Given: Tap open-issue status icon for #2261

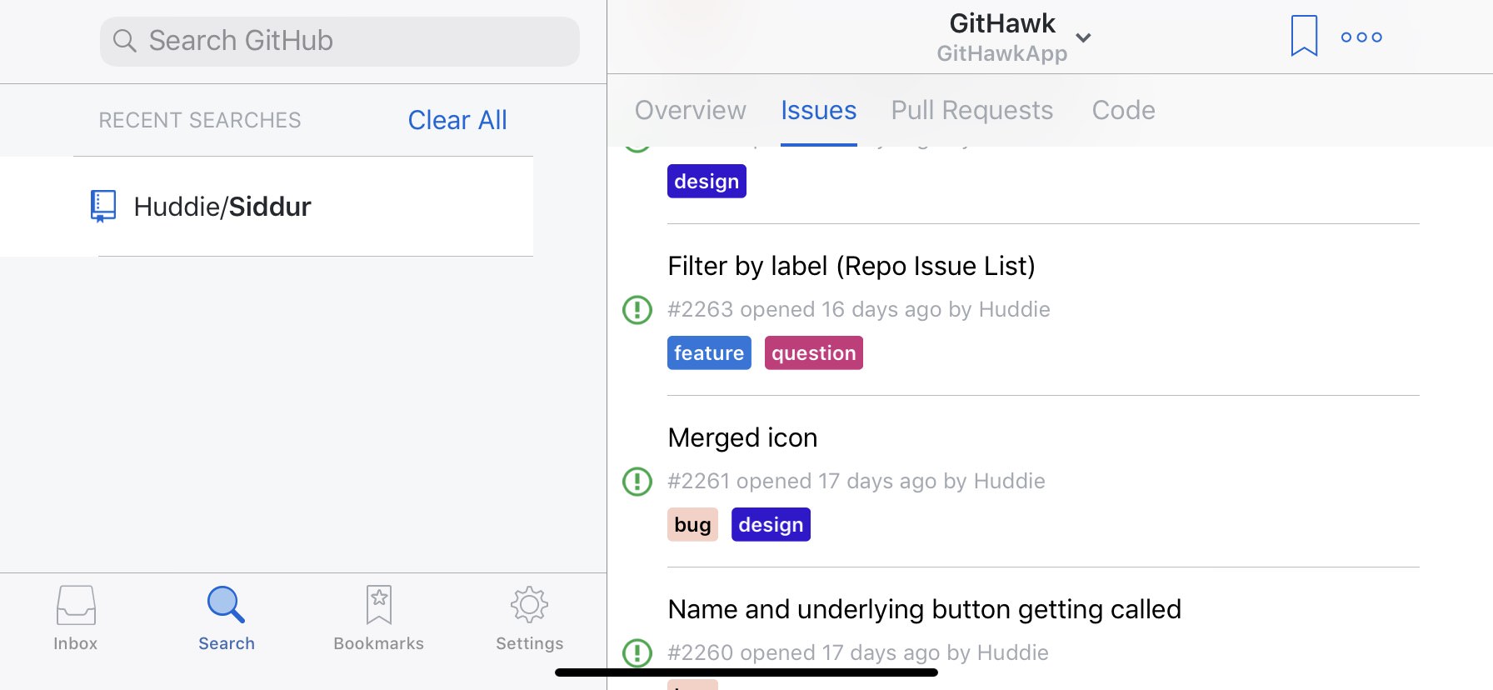Looking at the screenshot, I should 637,482.
